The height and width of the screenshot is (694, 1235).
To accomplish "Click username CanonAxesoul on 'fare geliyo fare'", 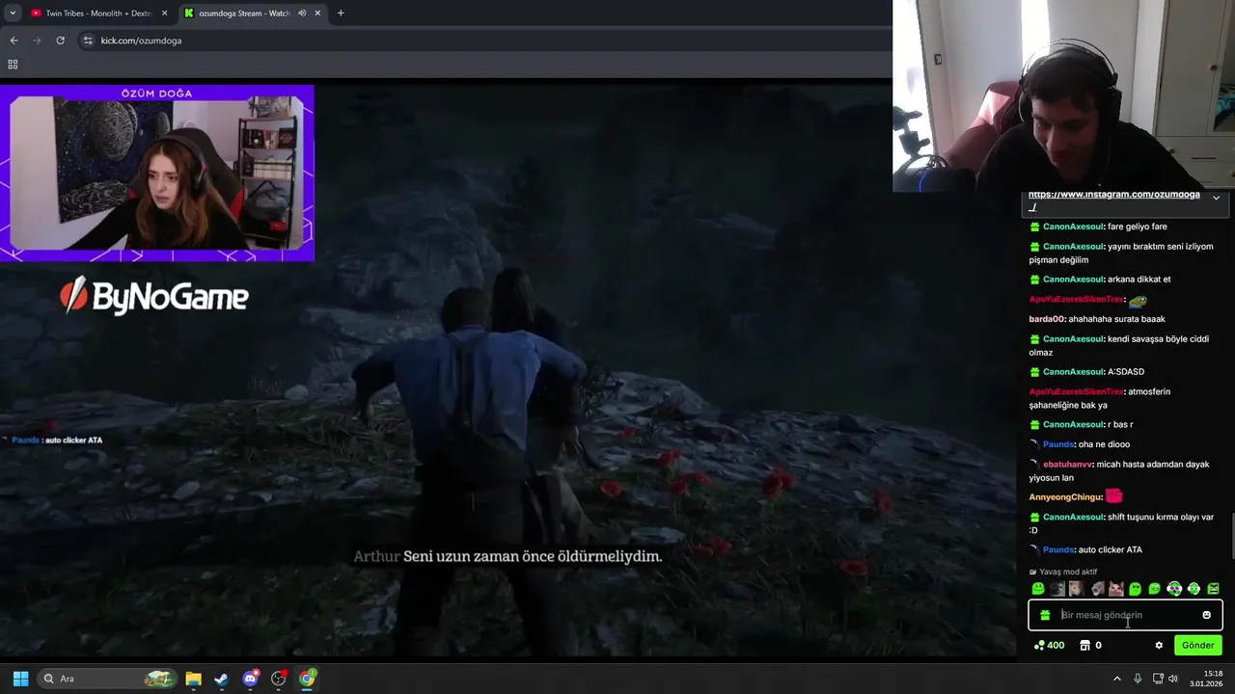I will [x=1073, y=227].
